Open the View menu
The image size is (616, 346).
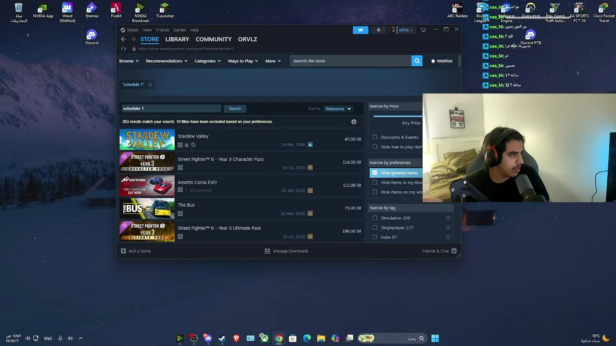[147, 30]
